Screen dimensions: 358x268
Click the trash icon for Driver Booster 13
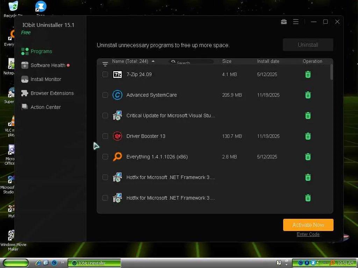(308, 136)
